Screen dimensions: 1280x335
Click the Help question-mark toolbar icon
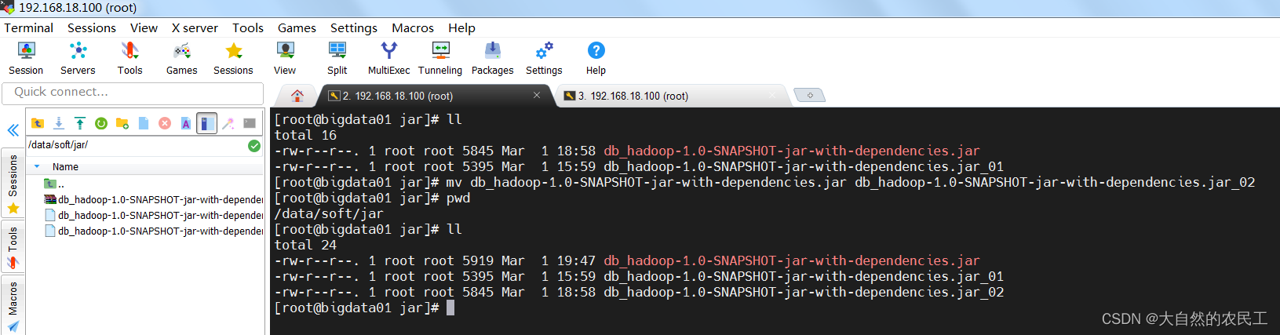[596, 59]
